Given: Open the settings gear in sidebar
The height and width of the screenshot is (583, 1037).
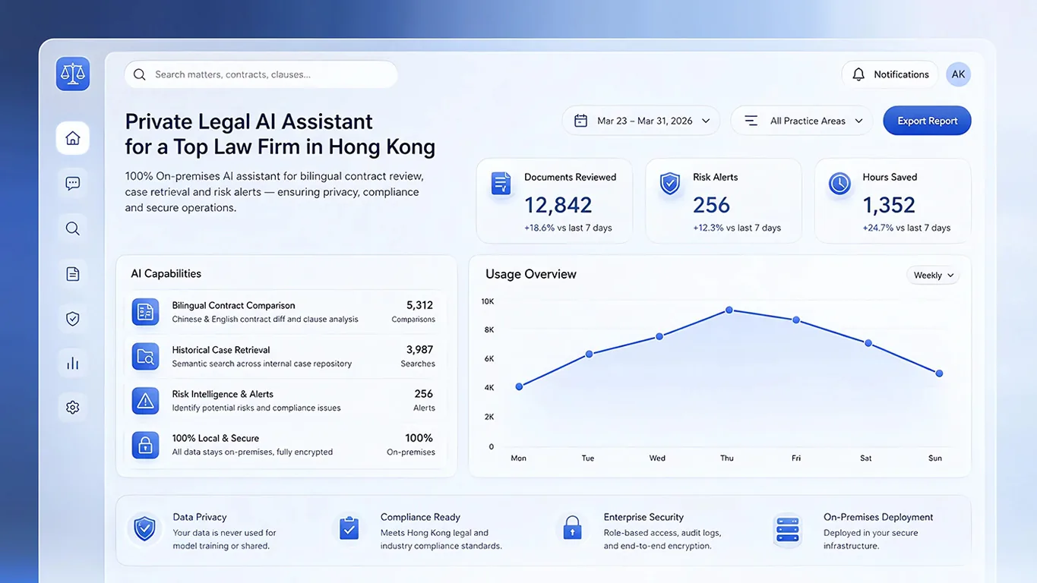Looking at the screenshot, I should click(73, 408).
